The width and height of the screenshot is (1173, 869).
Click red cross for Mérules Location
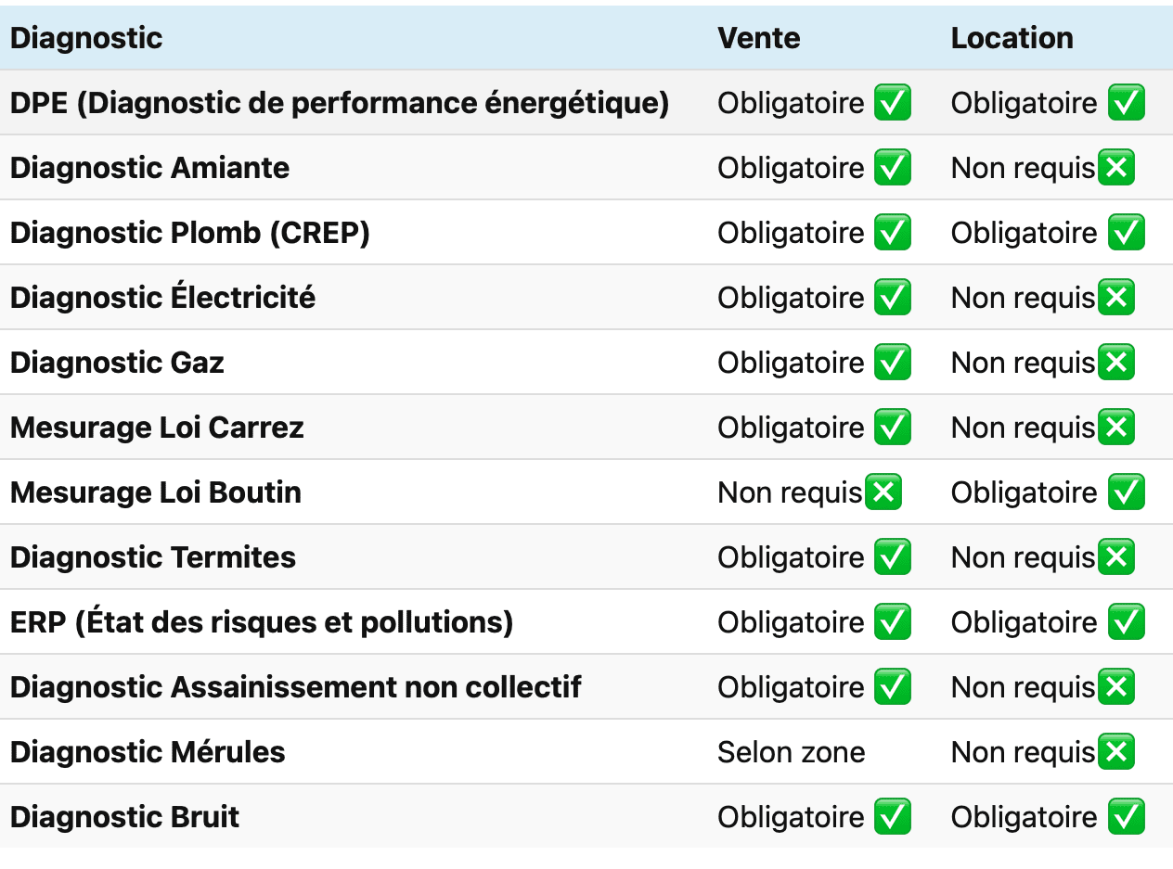[x=1116, y=752]
